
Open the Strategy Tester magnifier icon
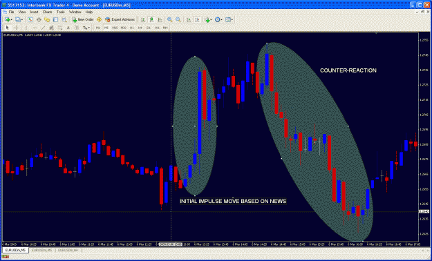click(64, 19)
